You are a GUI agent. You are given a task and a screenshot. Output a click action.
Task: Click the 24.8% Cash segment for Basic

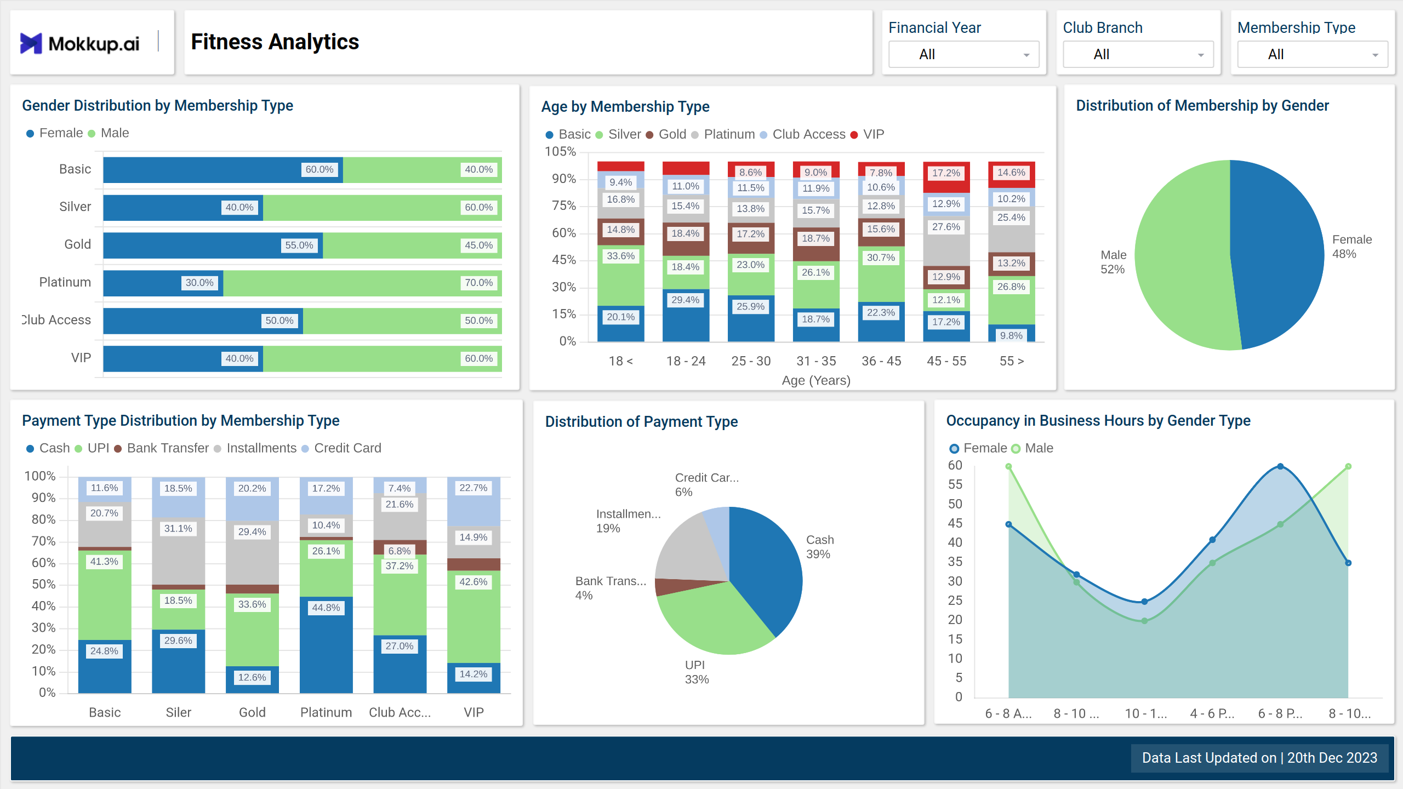105,666
